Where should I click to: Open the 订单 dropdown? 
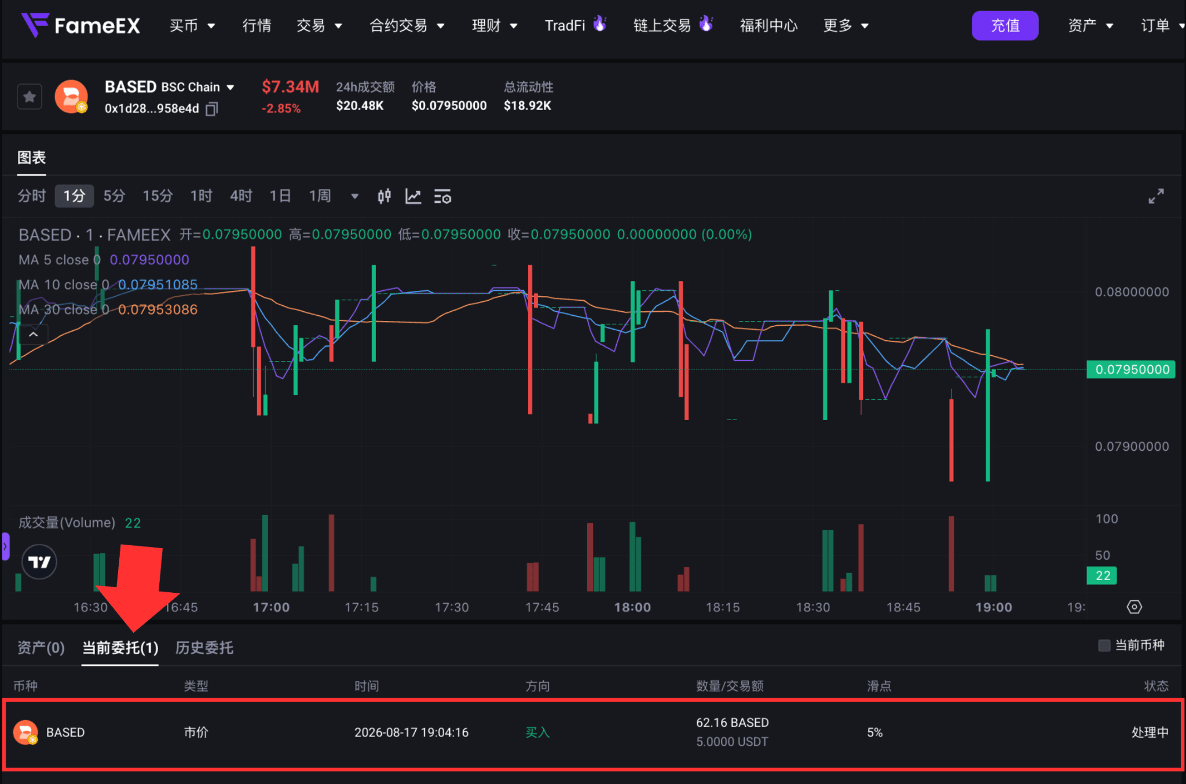(x=1163, y=25)
